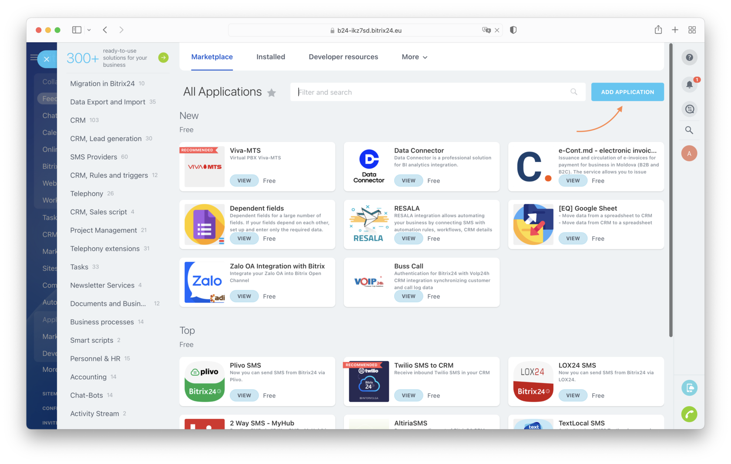Viewport: 731px width, 464px height.
Task: Open the tab overview chevron beside the sidebar button
Action: pyautogui.click(x=89, y=30)
